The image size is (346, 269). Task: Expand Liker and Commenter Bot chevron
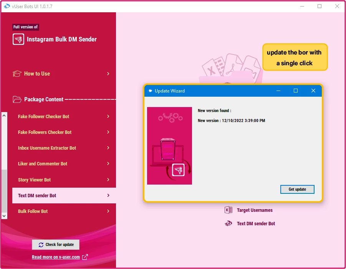point(108,163)
